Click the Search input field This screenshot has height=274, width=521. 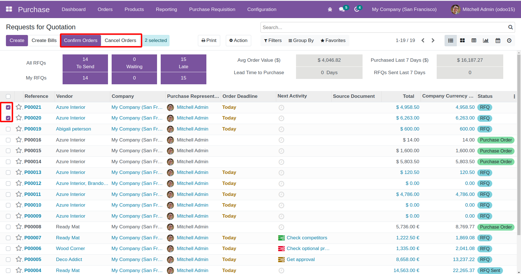click(383, 27)
